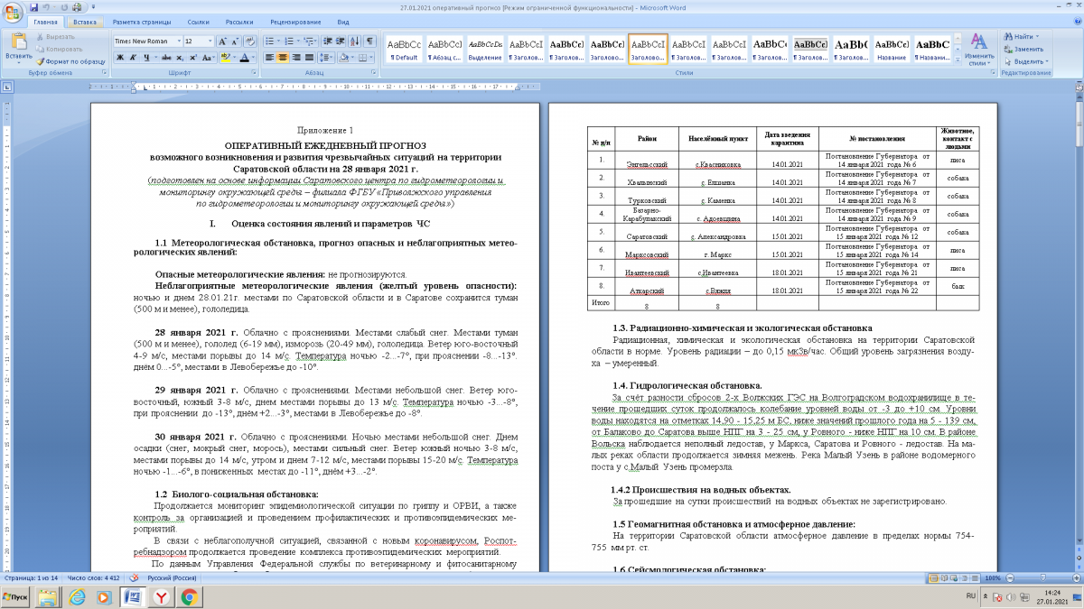Increase font size with grow font icon
This screenshot has height=609, width=1084.
pyautogui.click(x=223, y=42)
